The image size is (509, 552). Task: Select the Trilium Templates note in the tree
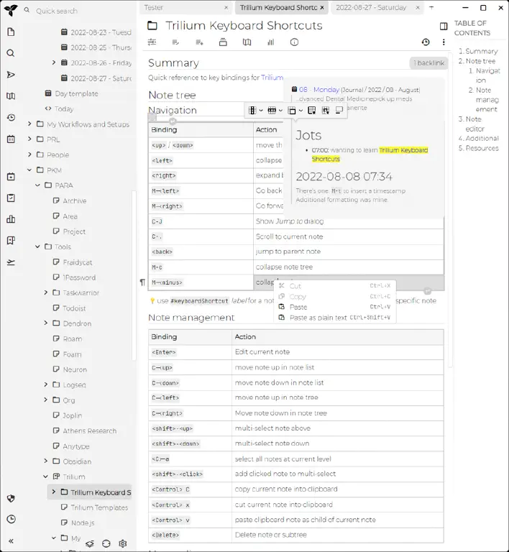pyautogui.click(x=99, y=507)
